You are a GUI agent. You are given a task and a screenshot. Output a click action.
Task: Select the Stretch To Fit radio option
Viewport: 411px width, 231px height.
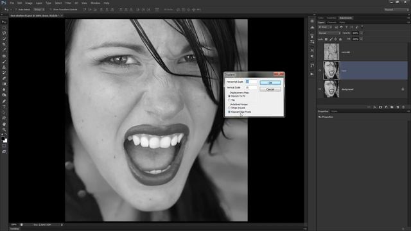pyautogui.click(x=229, y=96)
